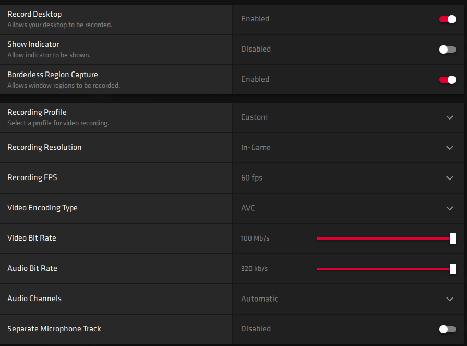Click the Separate Microphone Track label
Image resolution: width=467 pixels, height=346 pixels.
pos(54,329)
